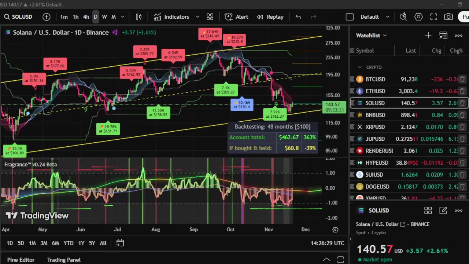Set chart range to 3M
The width and height of the screenshot is (469, 264).
click(x=44, y=243)
